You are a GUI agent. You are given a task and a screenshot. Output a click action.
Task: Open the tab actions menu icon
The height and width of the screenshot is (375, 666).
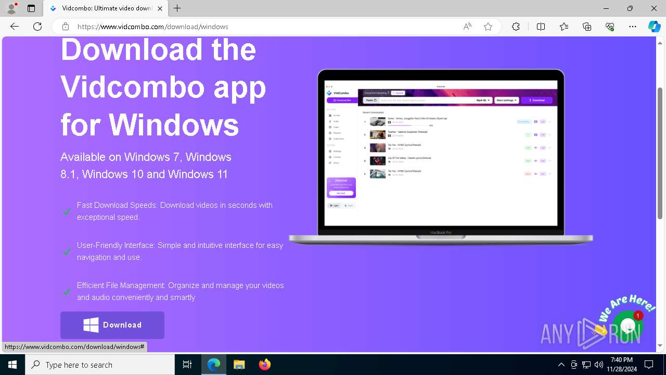click(31, 8)
